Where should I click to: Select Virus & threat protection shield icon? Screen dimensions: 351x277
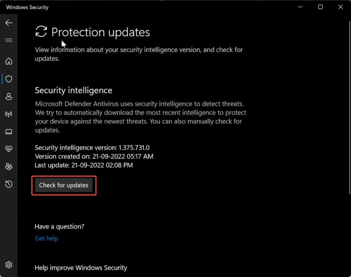[x=9, y=78]
